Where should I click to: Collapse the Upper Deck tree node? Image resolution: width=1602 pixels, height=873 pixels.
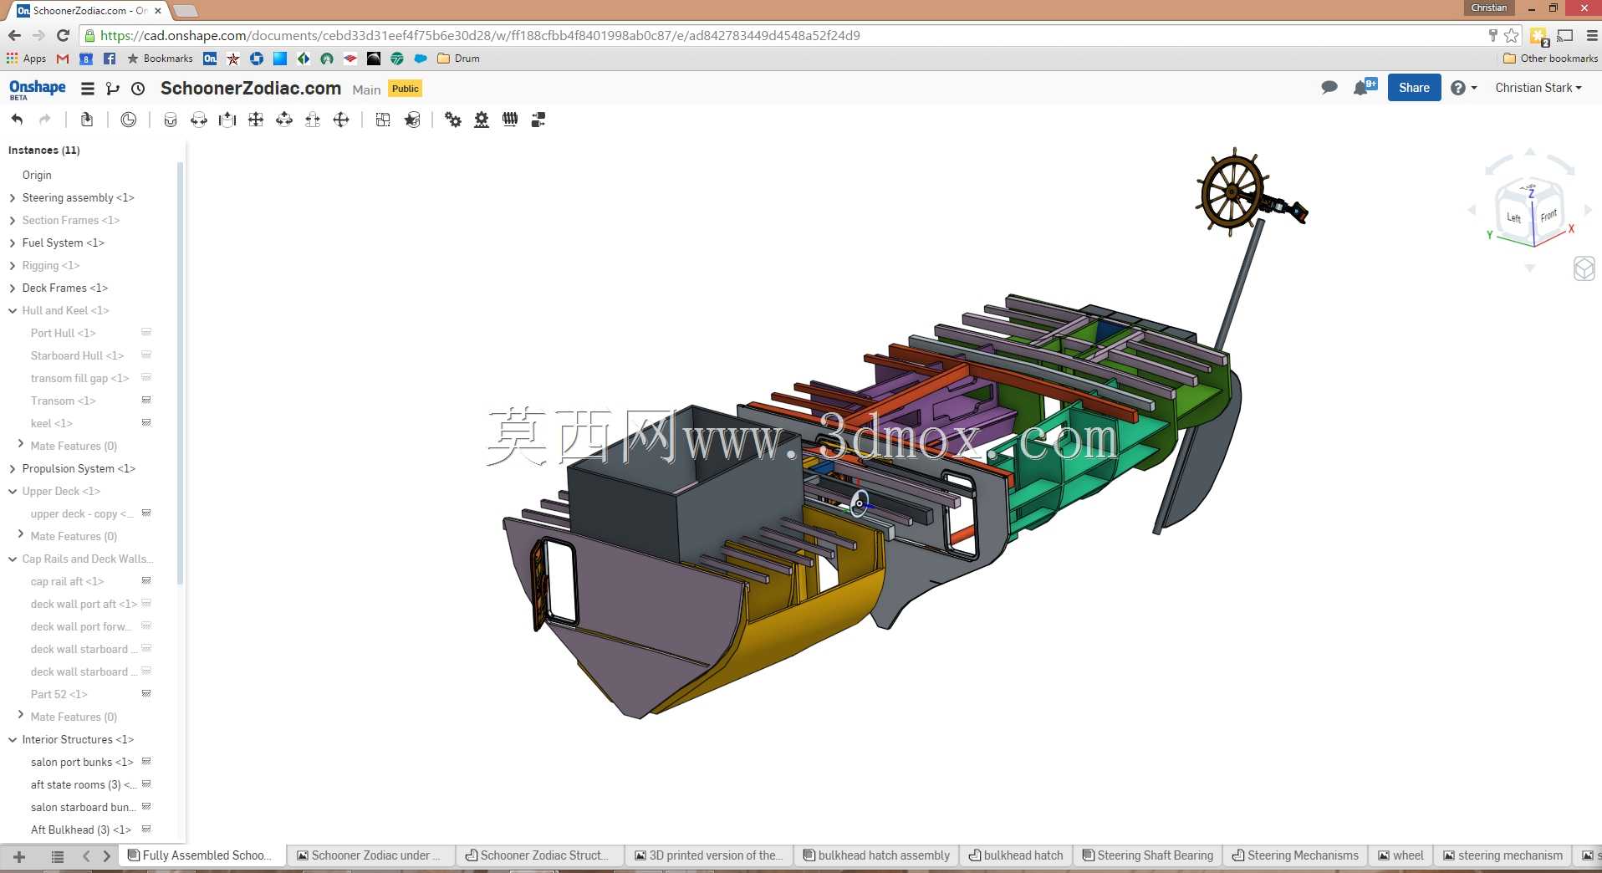coord(13,492)
